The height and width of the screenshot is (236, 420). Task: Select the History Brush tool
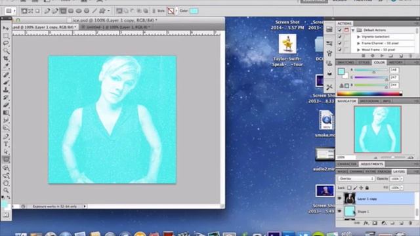[6, 98]
